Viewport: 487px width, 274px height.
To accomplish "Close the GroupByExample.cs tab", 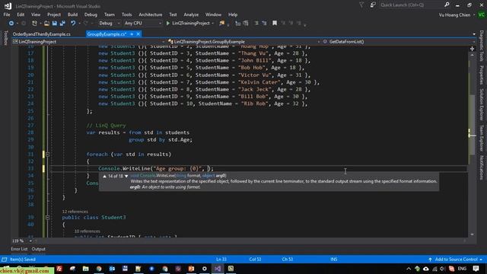I will (x=138, y=34).
